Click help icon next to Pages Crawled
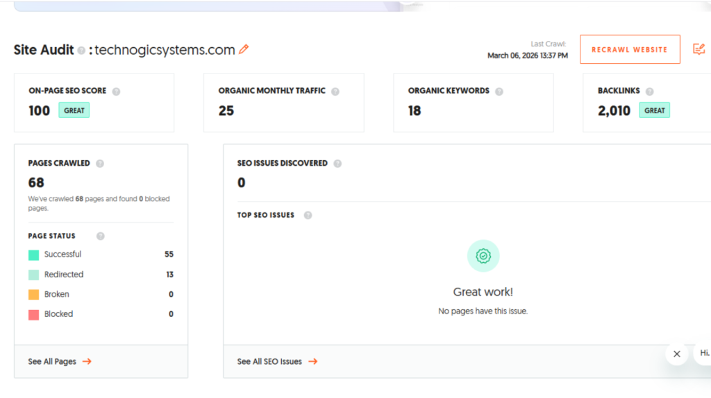The height and width of the screenshot is (398, 711). click(x=100, y=164)
